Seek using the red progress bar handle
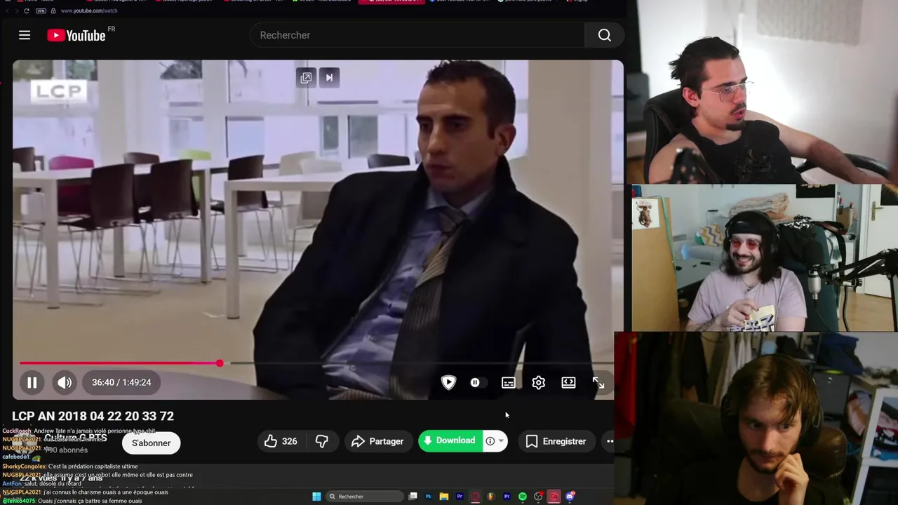 click(x=220, y=363)
